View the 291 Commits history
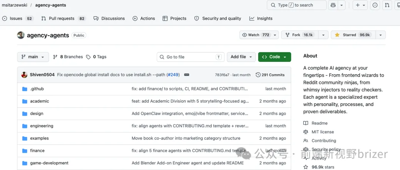This screenshot has width=400, height=170. 270,75
